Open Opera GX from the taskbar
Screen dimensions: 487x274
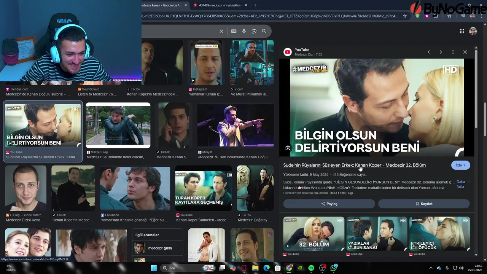pos(244,268)
